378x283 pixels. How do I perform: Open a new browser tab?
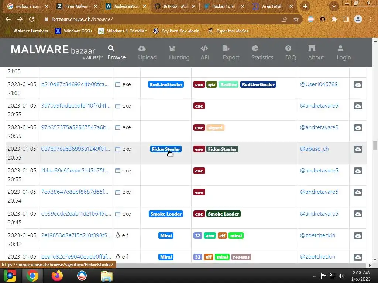tap(305, 6)
